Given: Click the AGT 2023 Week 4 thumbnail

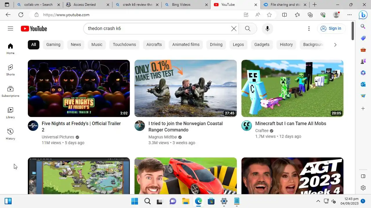Looking at the screenshot, I should click(x=292, y=176).
